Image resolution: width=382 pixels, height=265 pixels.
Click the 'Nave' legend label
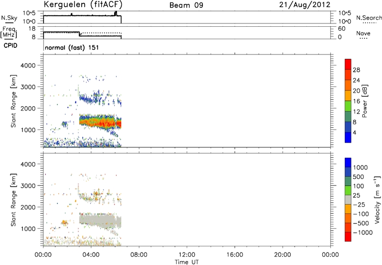[x=363, y=33]
